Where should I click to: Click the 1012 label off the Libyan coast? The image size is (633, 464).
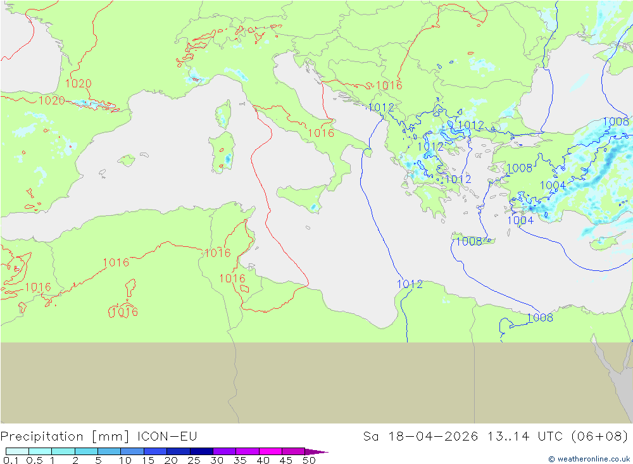pos(410,284)
